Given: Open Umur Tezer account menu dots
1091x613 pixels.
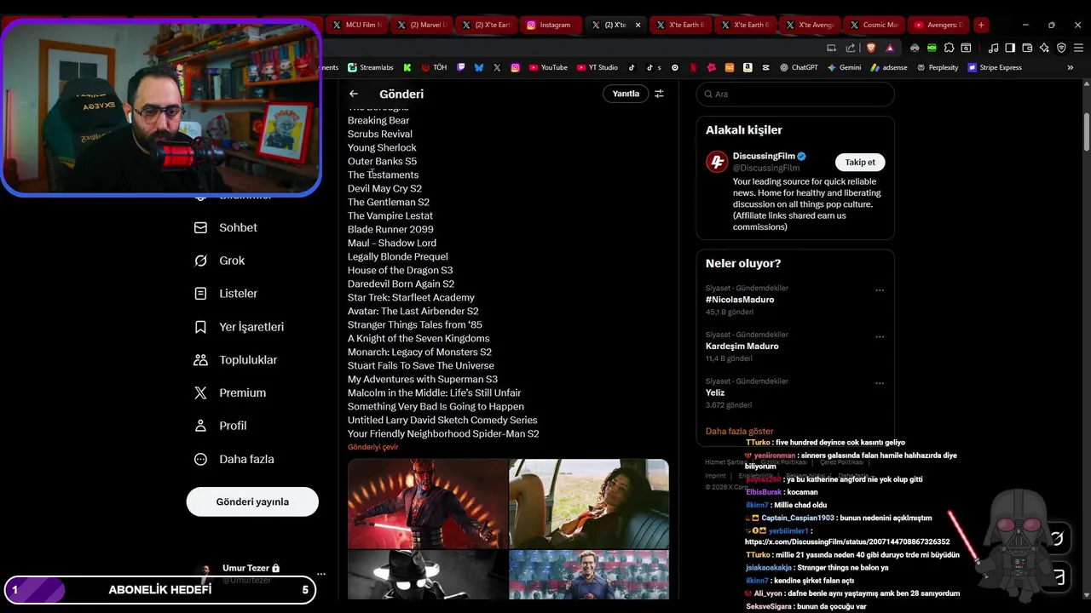Looking at the screenshot, I should [320, 574].
